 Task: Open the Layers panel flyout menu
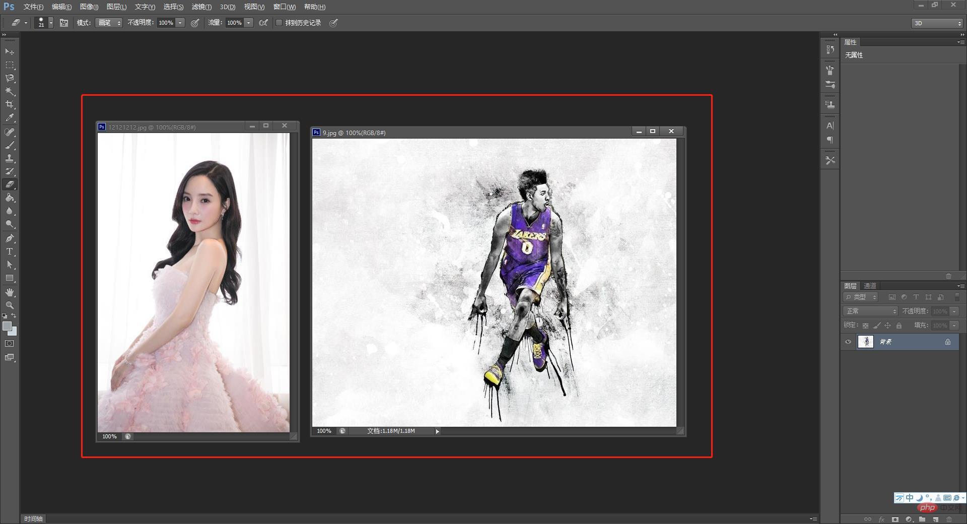(x=960, y=286)
